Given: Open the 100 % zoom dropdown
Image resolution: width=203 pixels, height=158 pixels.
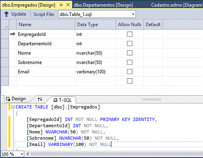Looking at the screenshot, I should (x=22, y=154).
